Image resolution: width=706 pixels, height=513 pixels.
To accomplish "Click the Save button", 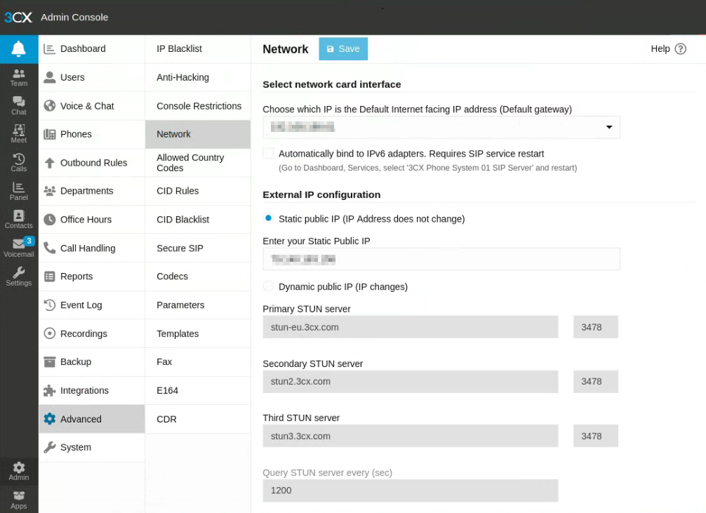I will tap(343, 49).
